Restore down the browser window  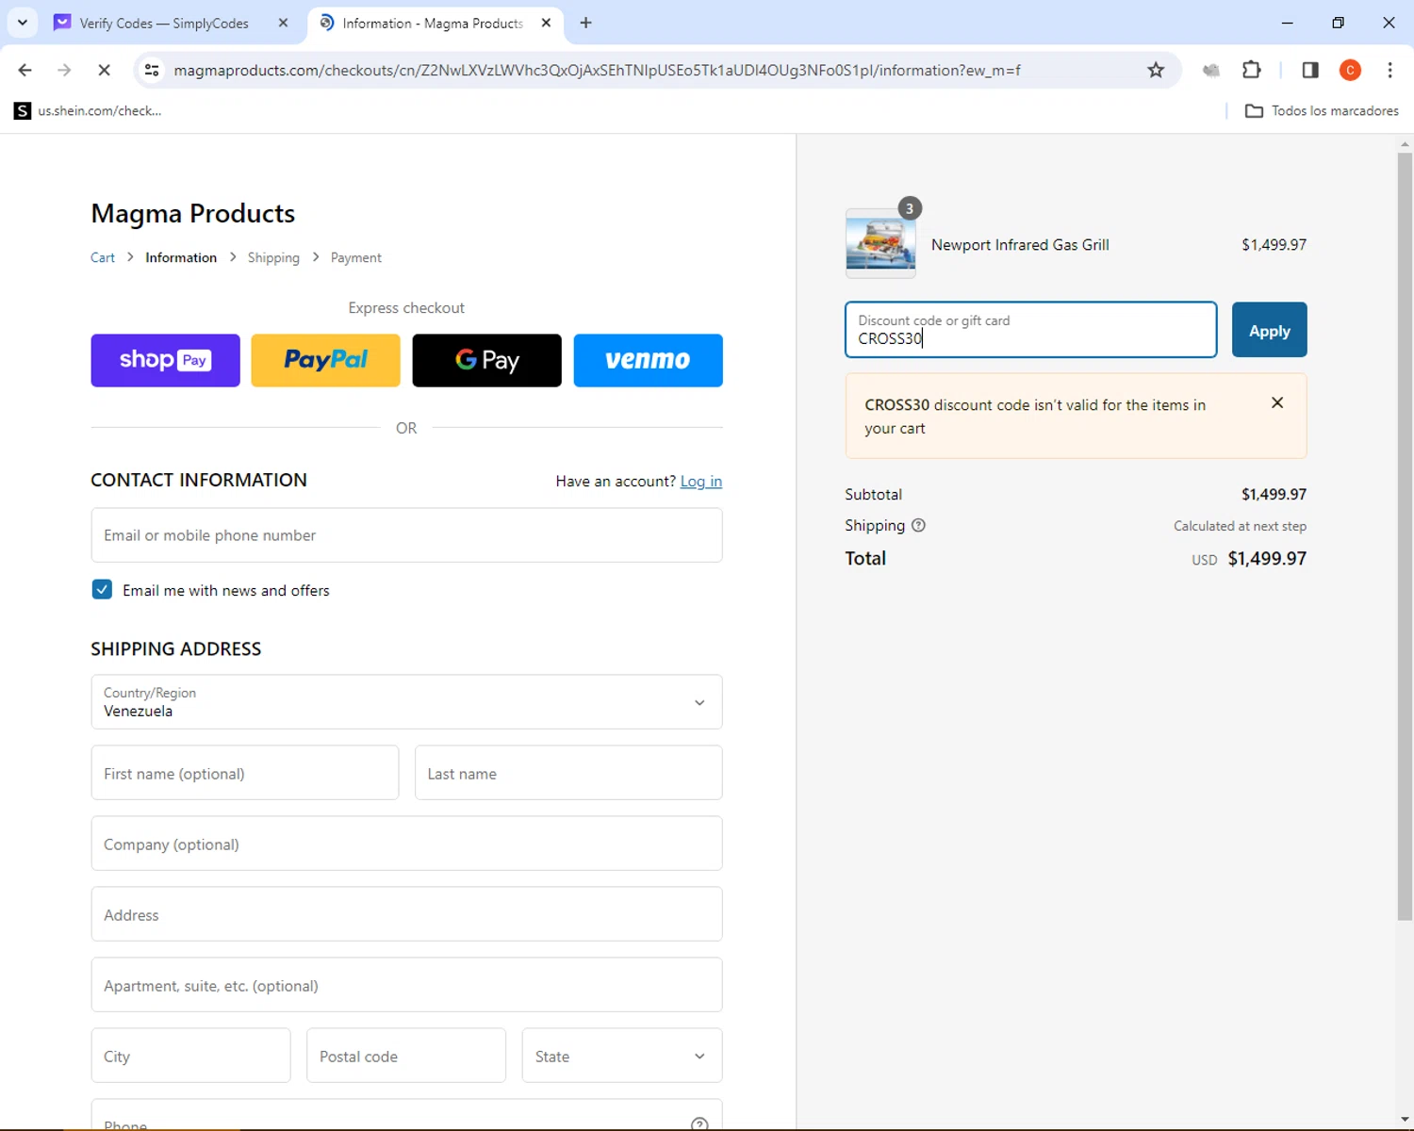(1338, 23)
